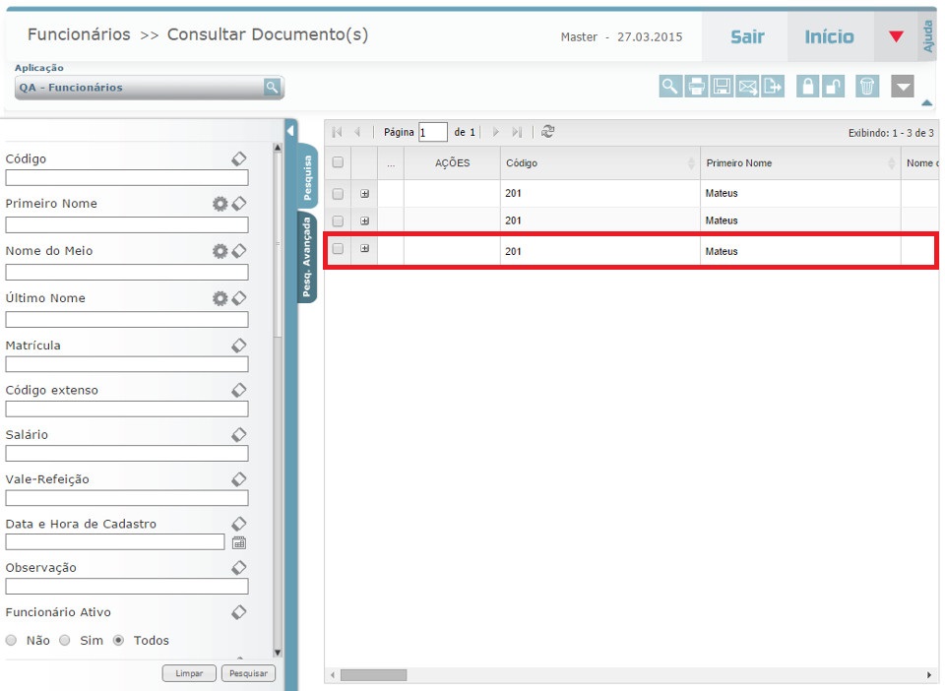The width and height of the screenshot is (945, 691).
Task: Refresh the results grid
Action: [x=548, y=132]
